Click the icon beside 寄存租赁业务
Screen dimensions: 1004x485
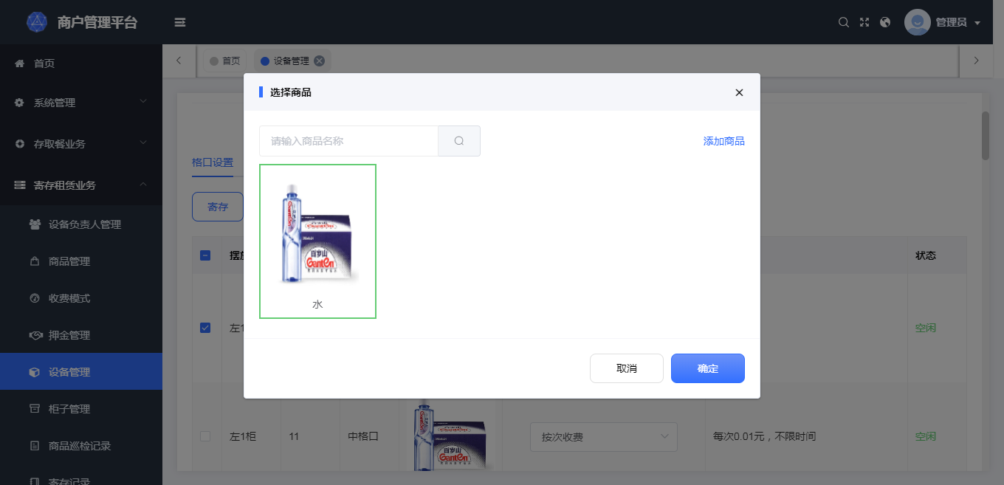click(x=20, y=185)
